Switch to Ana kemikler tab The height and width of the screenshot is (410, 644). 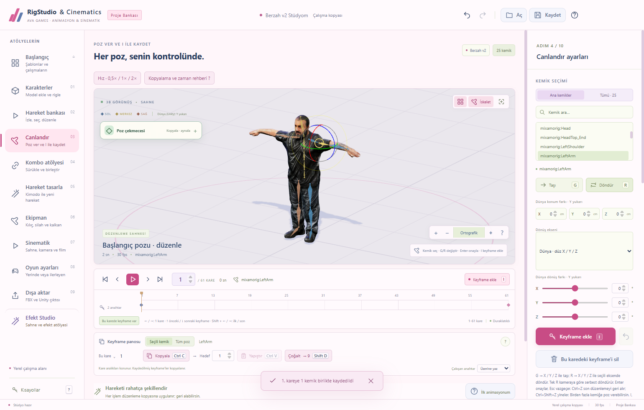click(x=560, y=95)
